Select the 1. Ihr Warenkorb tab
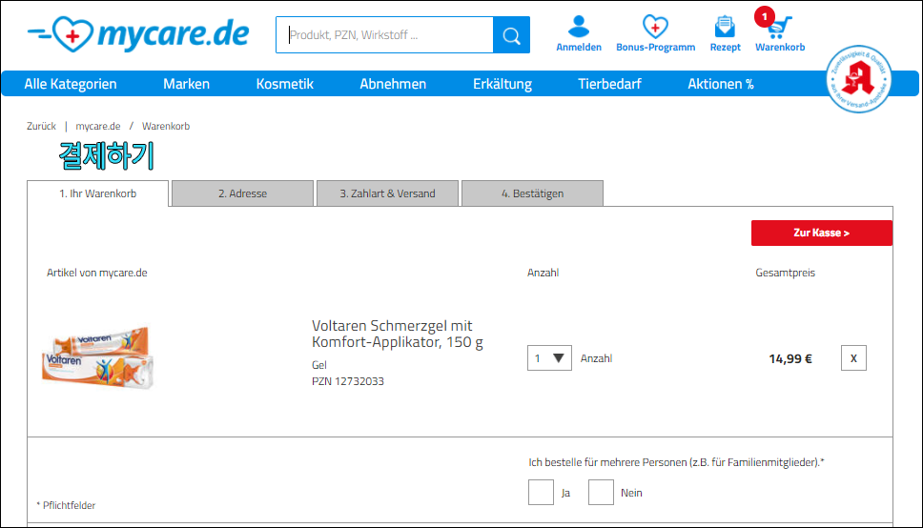 (97, 193)
